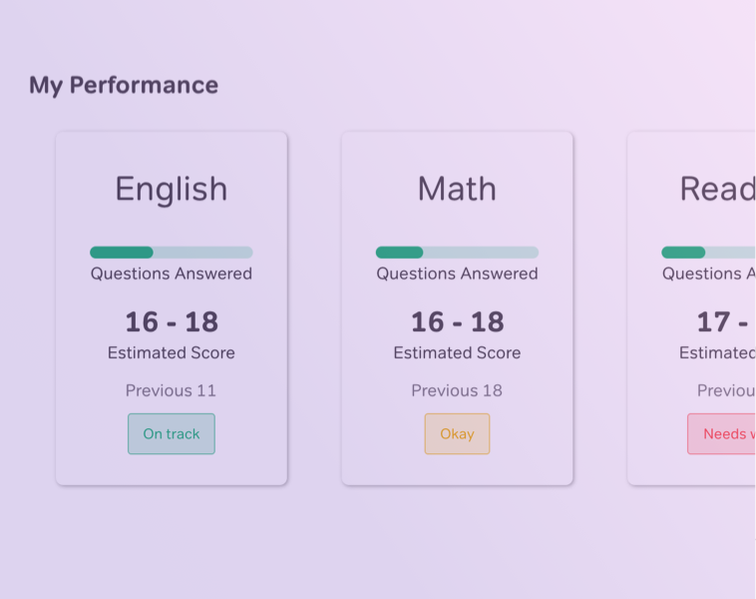
Task: Open the English card title
Action: [x=172, y=189]
